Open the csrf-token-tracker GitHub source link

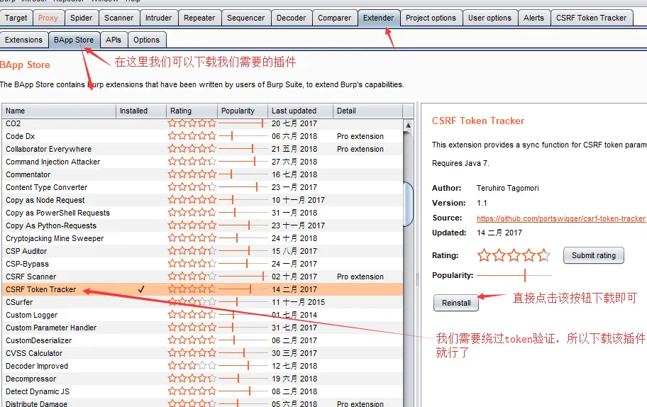pyautogui.click(x=560, y=218)
